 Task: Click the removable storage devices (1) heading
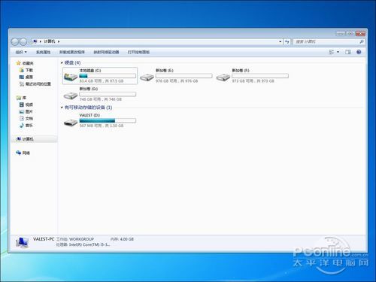tap(88, 108)
